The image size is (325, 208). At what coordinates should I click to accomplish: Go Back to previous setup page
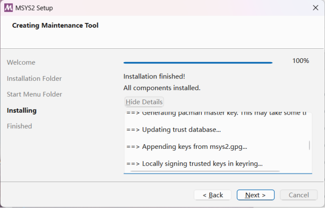(213, 195)
